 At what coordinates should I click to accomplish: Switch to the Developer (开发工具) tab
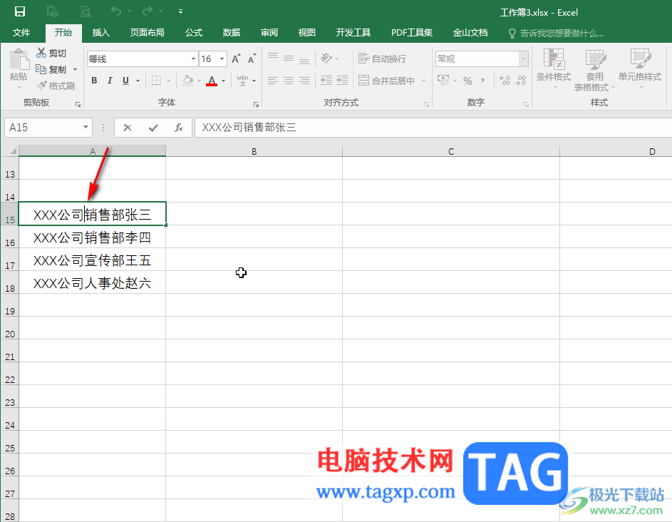pos(353,33)
